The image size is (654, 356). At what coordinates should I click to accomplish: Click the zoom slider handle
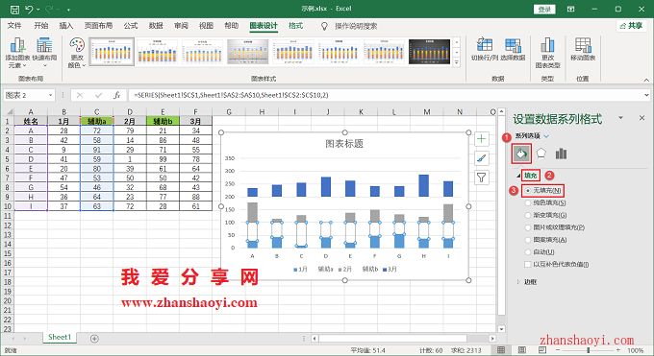588,350
